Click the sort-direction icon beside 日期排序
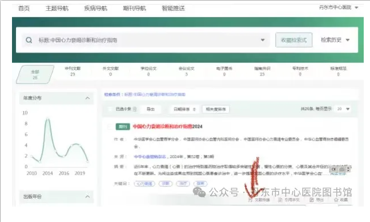This screenshot has width=370, height=222. click(x=194, y=109)
